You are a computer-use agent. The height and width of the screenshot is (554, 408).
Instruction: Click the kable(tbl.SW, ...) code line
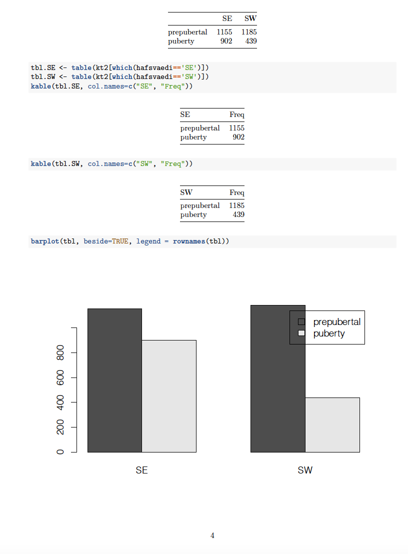tap(111, 164)
